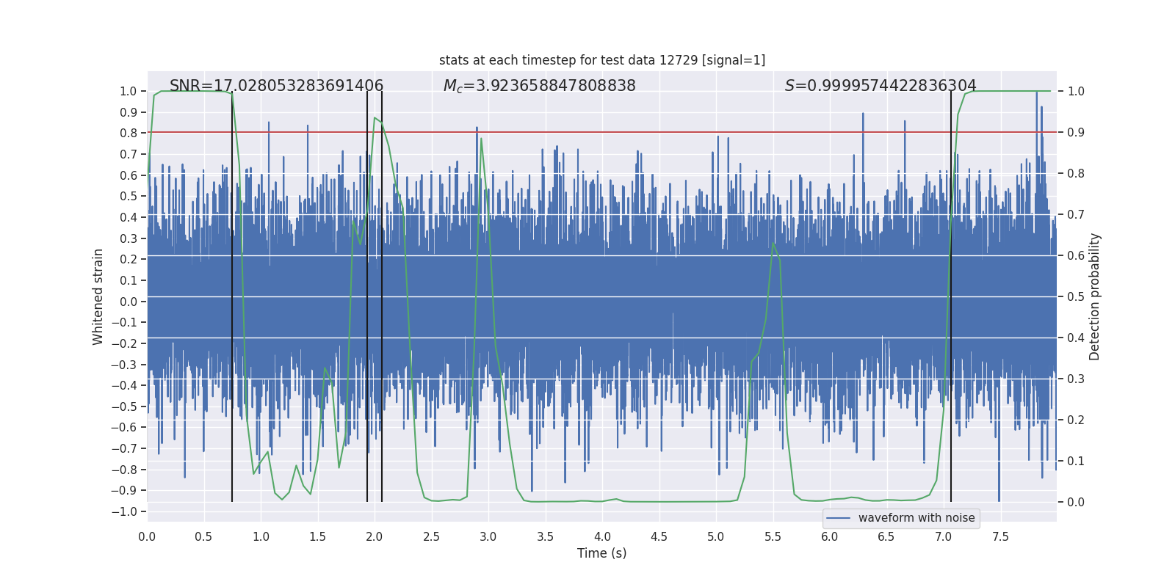Click the 1.0 tick on the Detection probability axis
Viewport: 1175px width, 587px height.
1076,92
